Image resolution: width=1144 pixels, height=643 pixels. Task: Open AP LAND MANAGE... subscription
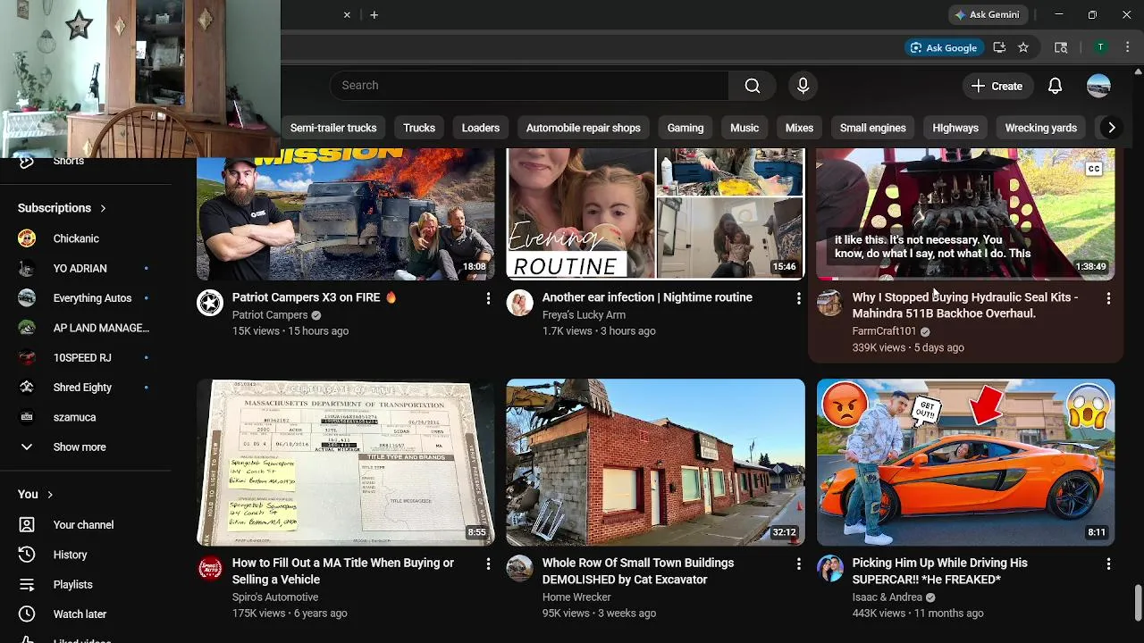(x=85, y=328)
